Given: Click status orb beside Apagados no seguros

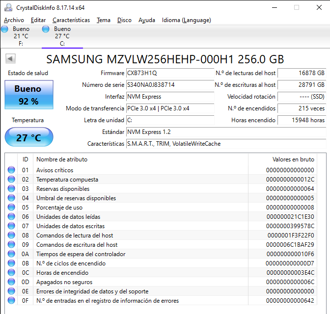Looking at the screenshot, I should (11, 282).
